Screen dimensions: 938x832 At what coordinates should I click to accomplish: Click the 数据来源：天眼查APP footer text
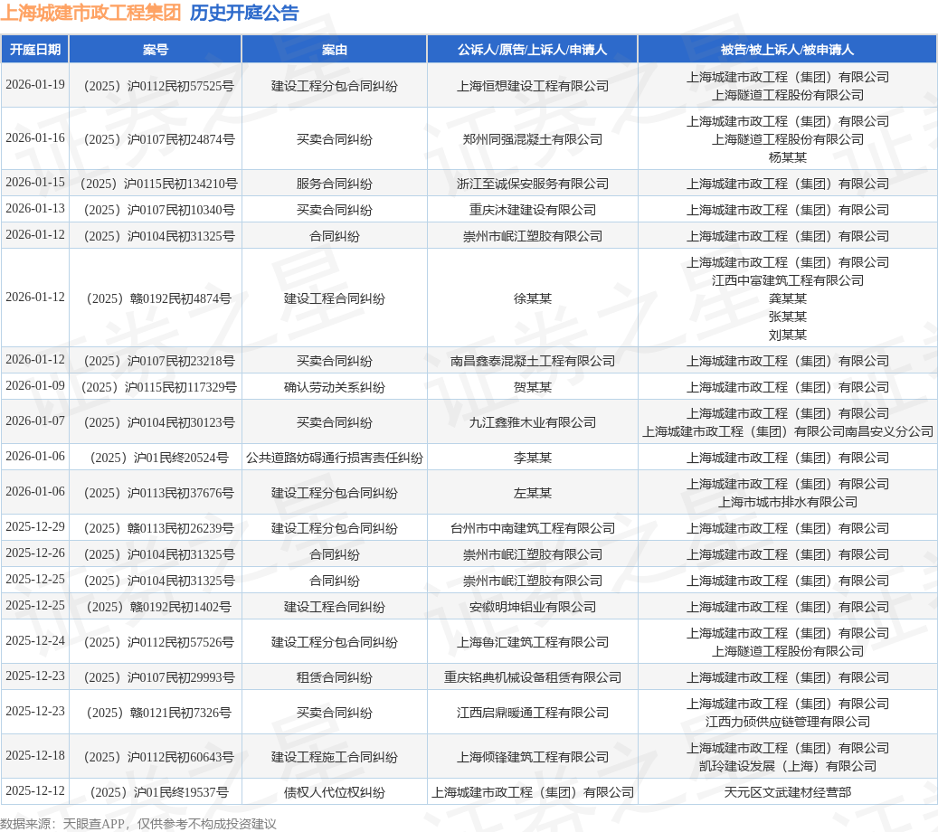pos(138,823)
